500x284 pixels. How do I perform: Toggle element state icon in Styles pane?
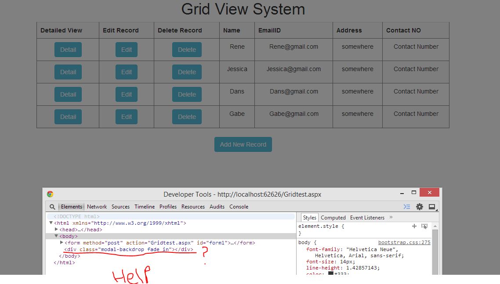[x=424, y=226]
